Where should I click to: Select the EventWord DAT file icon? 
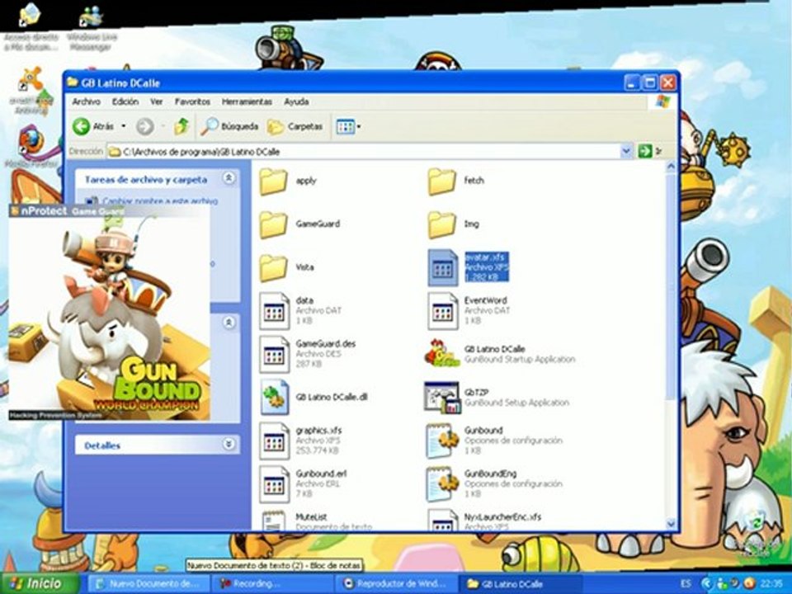[x=442, y=311]
